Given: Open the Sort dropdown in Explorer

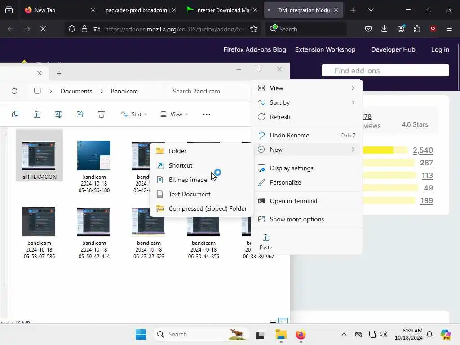Looking at the screenshot, I should coord(134,115).
